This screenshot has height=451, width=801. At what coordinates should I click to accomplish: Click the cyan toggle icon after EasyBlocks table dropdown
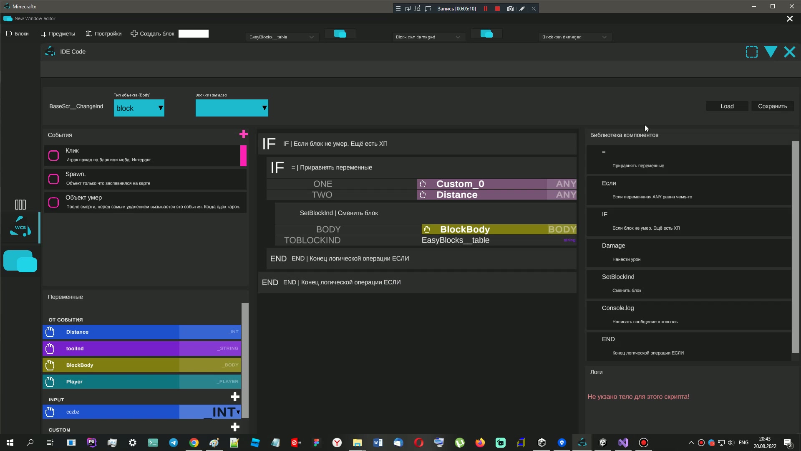click(340, 34)
